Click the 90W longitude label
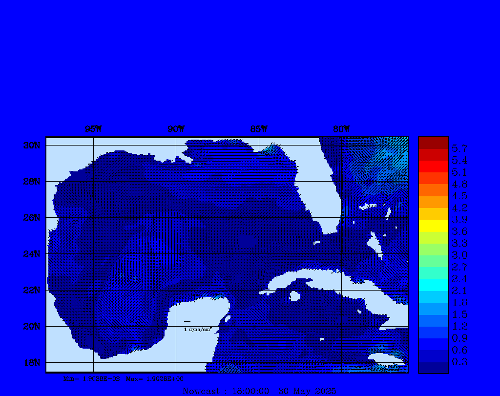 click(176, 129)
